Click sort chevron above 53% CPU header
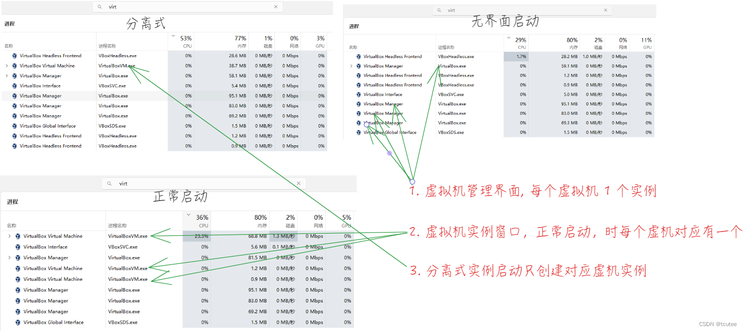Viewport: 744px width, 331px height. click(x=173, y=36)
